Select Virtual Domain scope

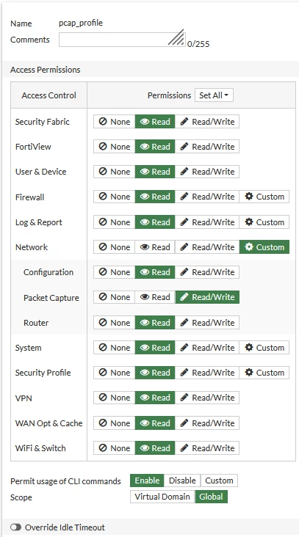[162, 497]
